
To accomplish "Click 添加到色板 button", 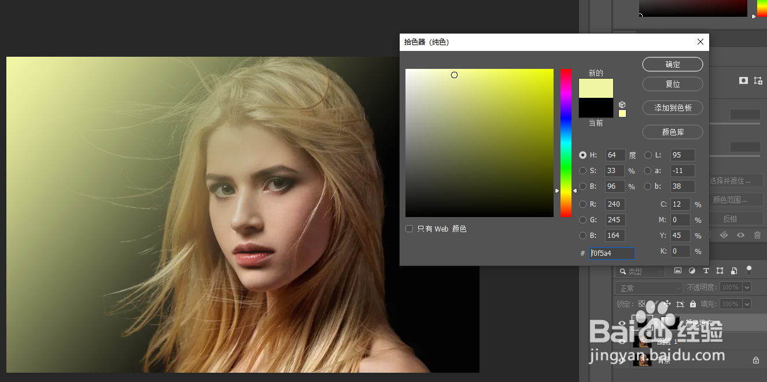I will [x=673, y=108].
